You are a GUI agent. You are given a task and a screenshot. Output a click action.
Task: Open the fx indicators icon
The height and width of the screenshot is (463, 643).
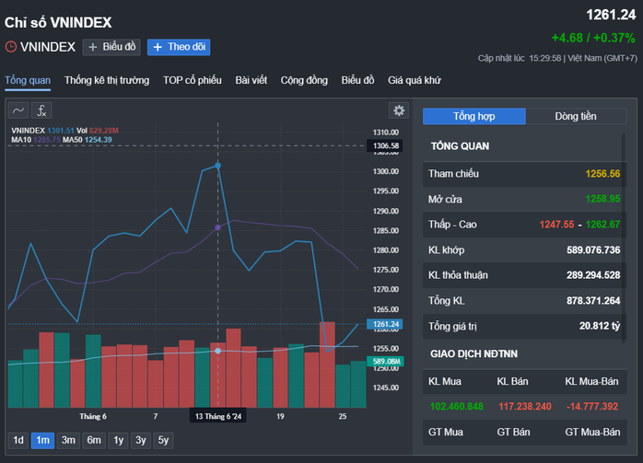[x=41, y=110]
